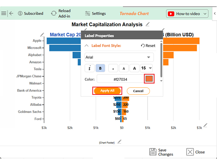Screen dimensions: 217x165
Task: Collapse side pane with chevron arrow
Action: [x=215, y=13]
